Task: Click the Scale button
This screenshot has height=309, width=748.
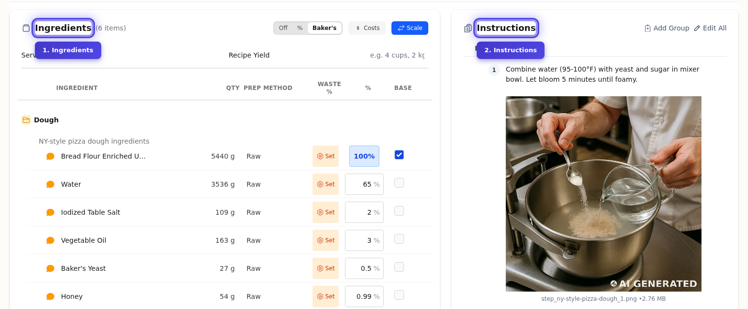Action: click(410, 28)
